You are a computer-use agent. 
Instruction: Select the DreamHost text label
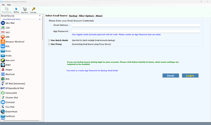click(11, 112)
